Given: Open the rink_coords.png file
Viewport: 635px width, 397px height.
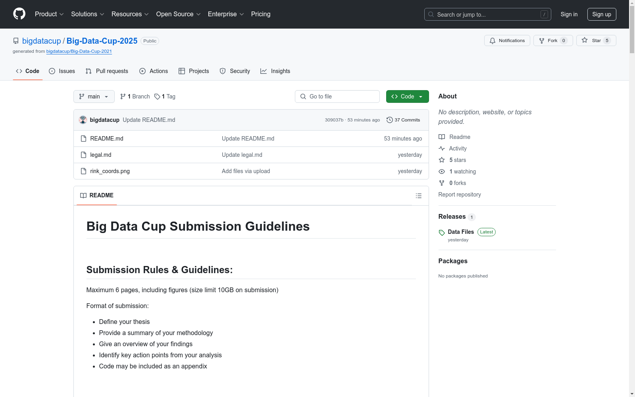Looking at the screenshot, I should [110, 171].
